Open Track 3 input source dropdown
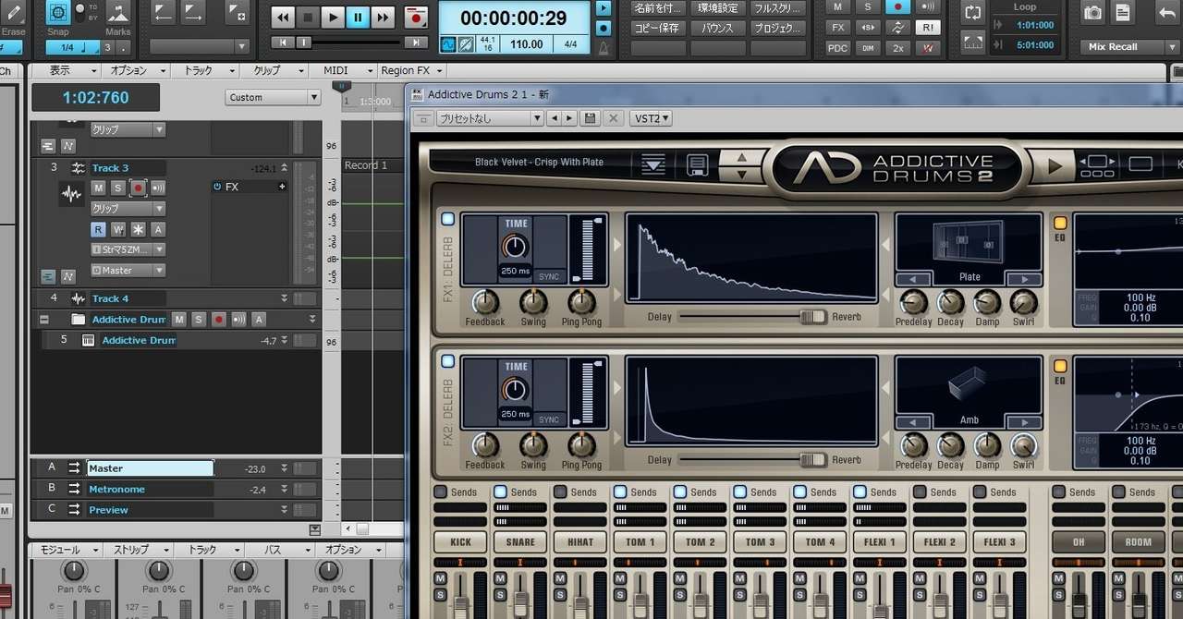Screen dimensions: 1183x619 (128, 249)
